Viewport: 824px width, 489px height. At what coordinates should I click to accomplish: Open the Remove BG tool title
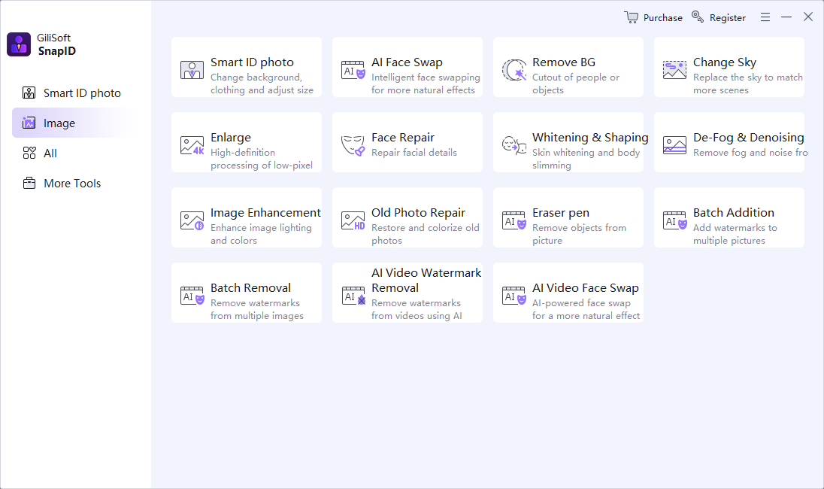[564, 62]
